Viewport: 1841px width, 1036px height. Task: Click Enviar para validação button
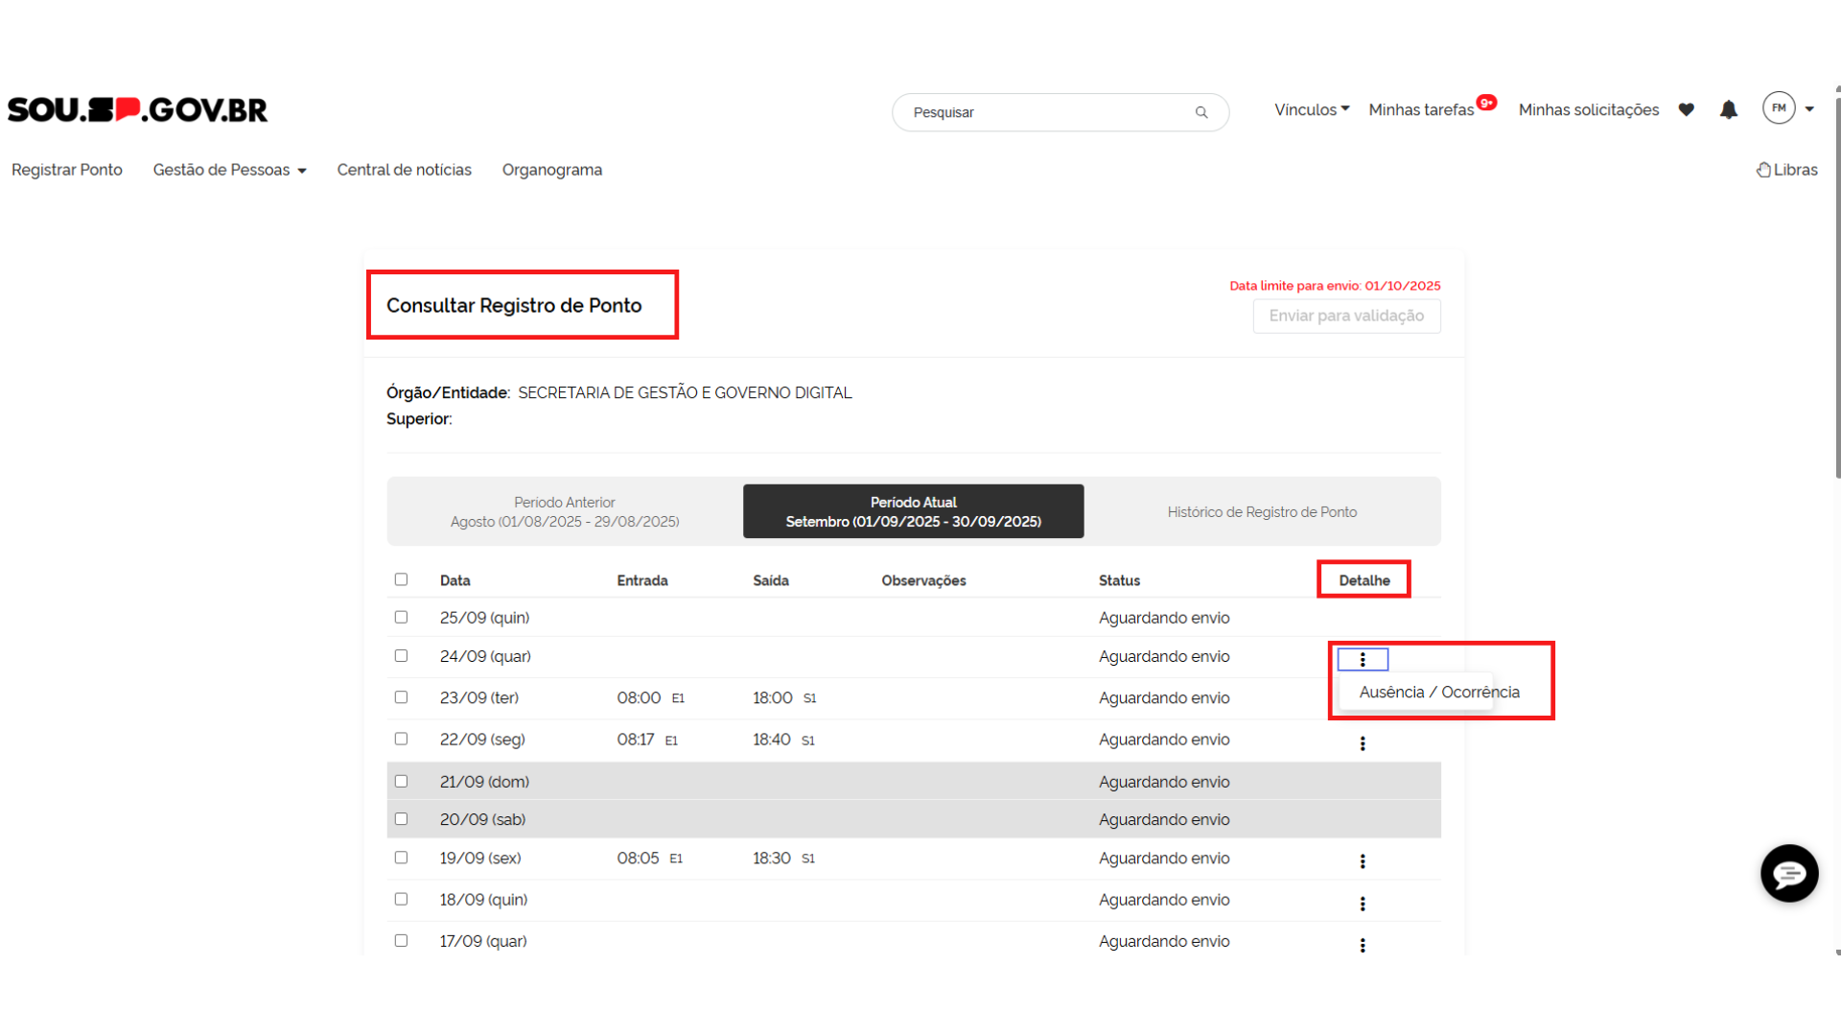point(1346,316)
